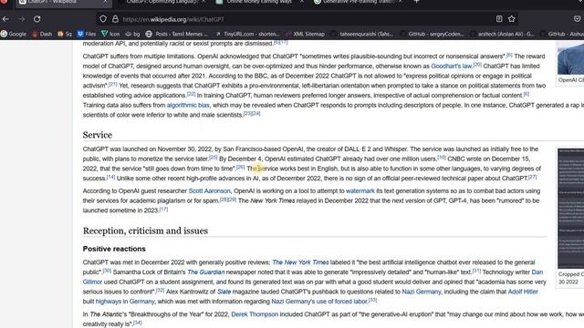Open the cropped ChatGPT screenshot thumbnail
The image size is (584, 328).
coord(570,209)
